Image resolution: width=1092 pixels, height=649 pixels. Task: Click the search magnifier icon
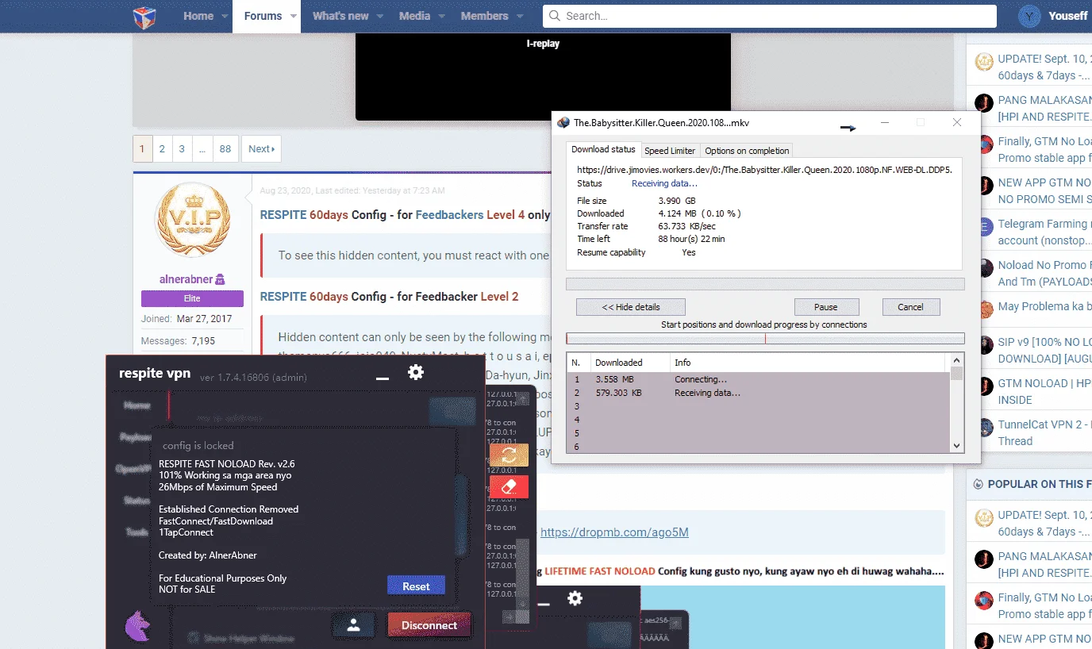click(553, 16)
